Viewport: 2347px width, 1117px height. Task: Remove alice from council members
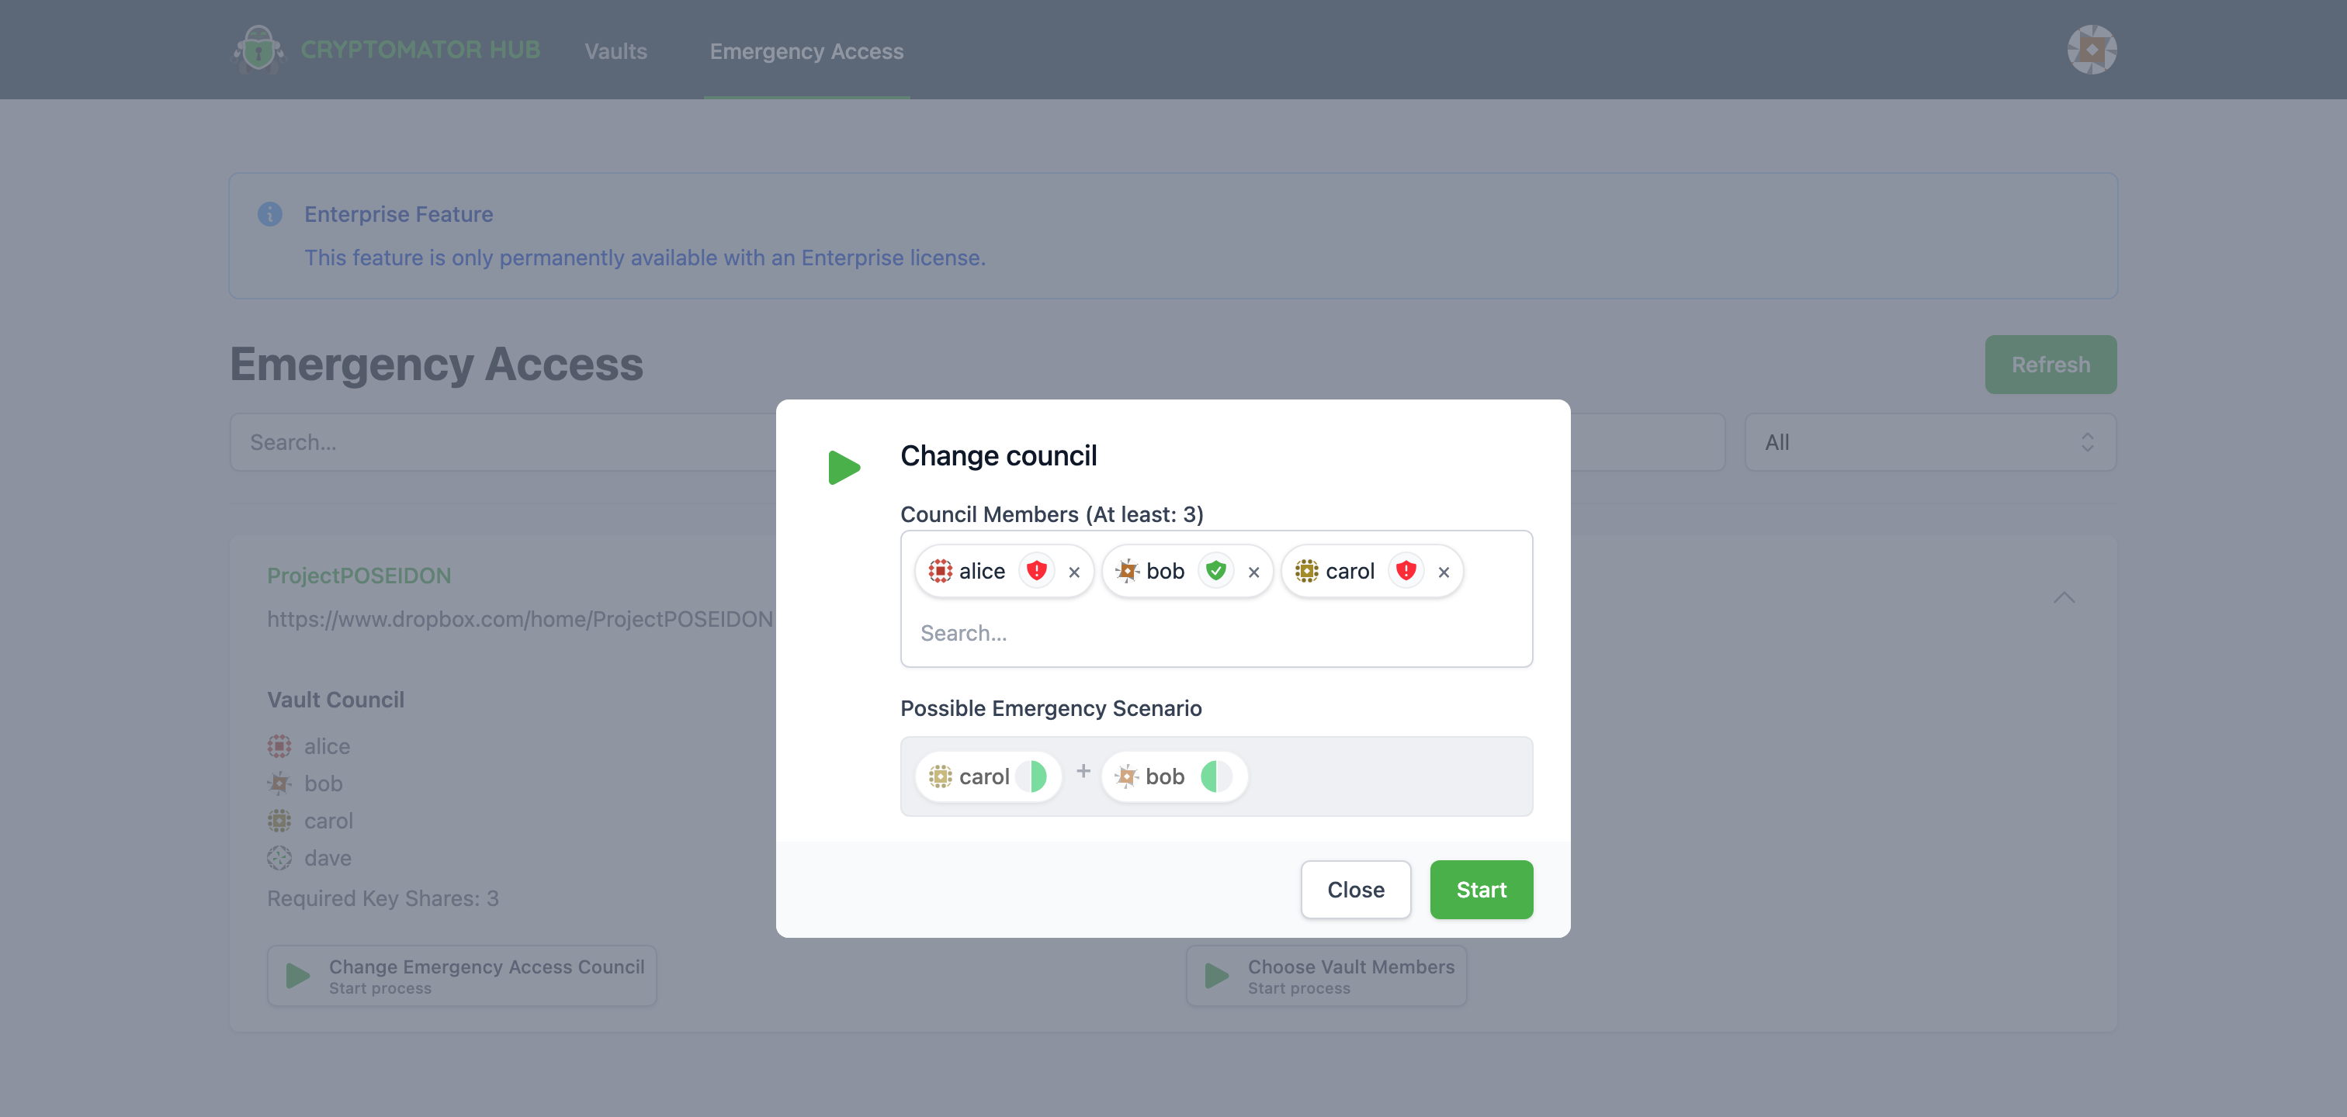pyautogui.click(x=1074, y=572)
